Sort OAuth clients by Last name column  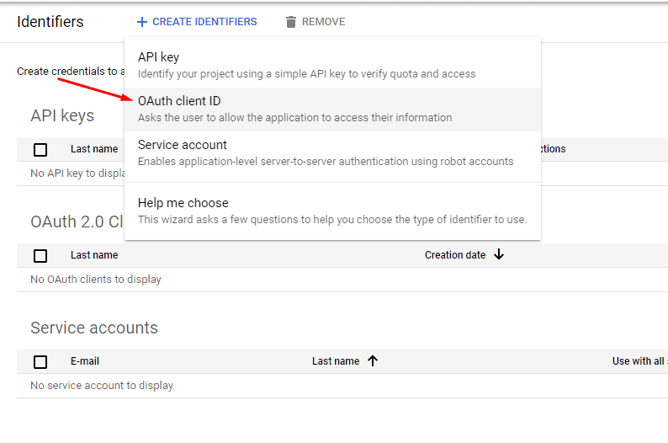point(94,255)
